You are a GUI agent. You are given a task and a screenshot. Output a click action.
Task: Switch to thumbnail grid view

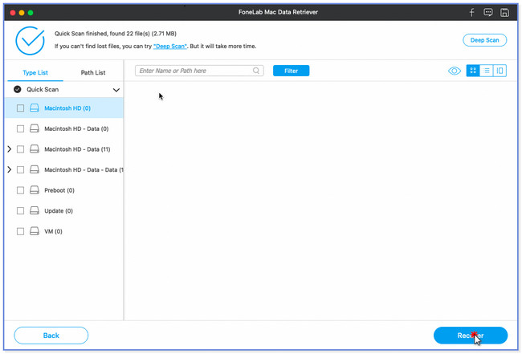click(473, 71)
